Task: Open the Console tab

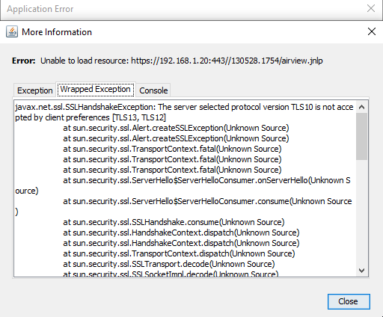Action: pos(153,90)
